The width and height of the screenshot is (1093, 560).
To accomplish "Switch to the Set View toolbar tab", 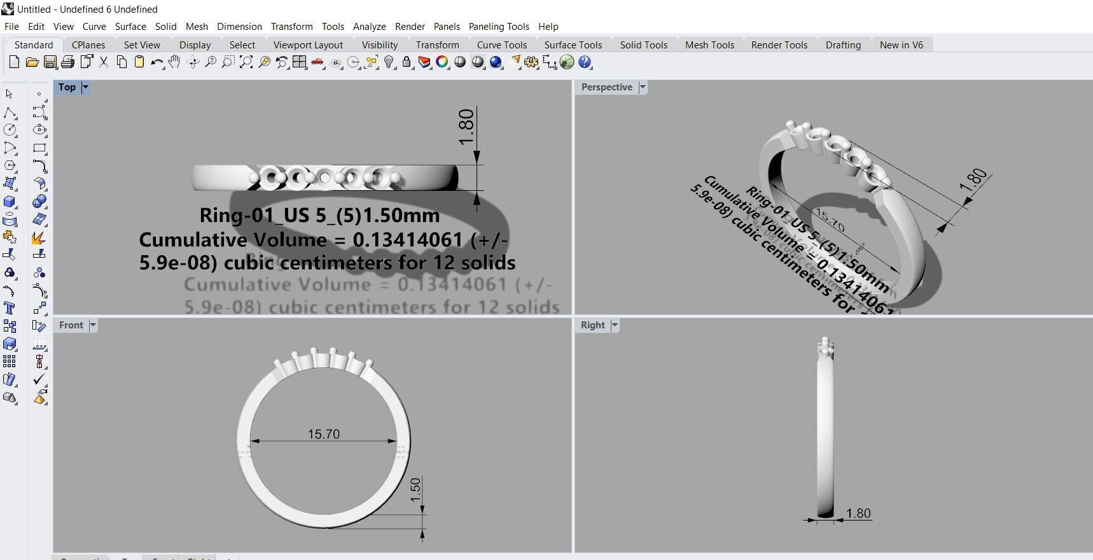I will 142,45.
